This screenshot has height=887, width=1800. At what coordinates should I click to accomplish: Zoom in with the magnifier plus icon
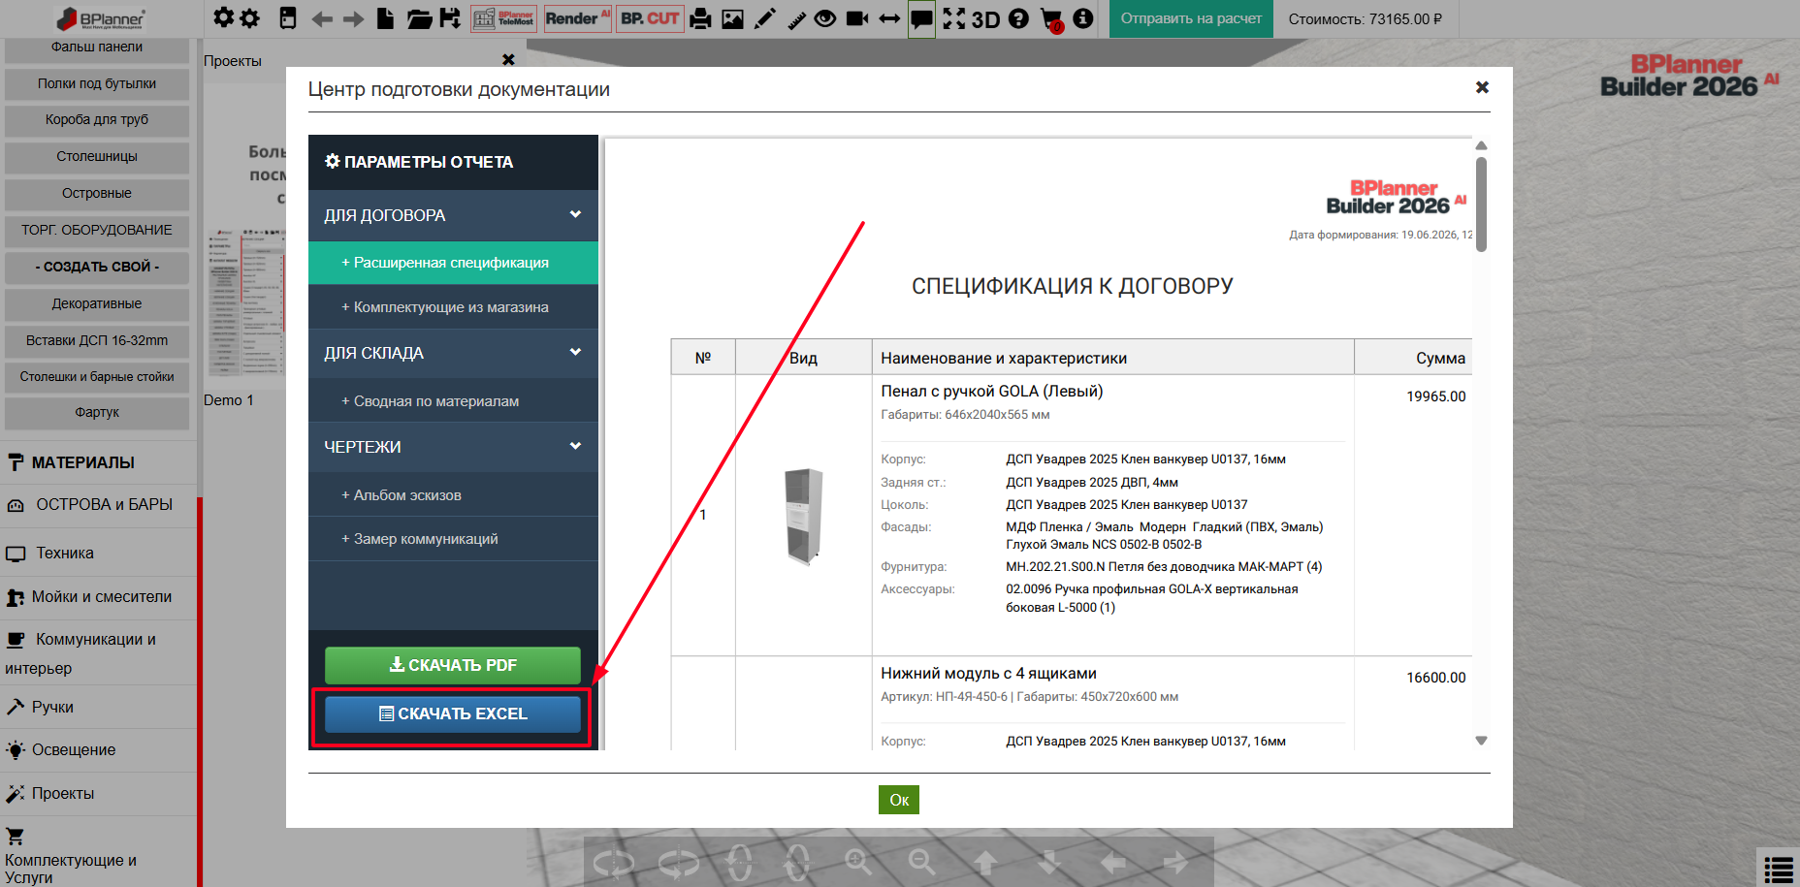point(858,862)
